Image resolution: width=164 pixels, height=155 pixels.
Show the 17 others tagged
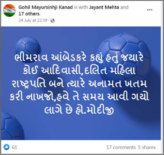pyautogui.click(x=29, y=14)
